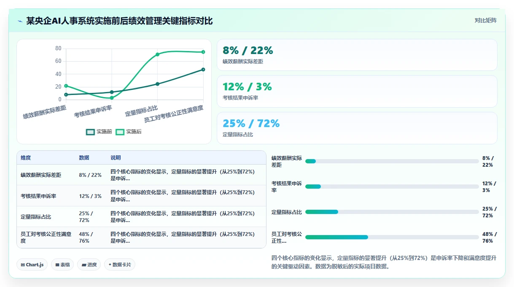
Task: Click the 维度 column header
Action: pyautogui.click(x=26, y=158)
